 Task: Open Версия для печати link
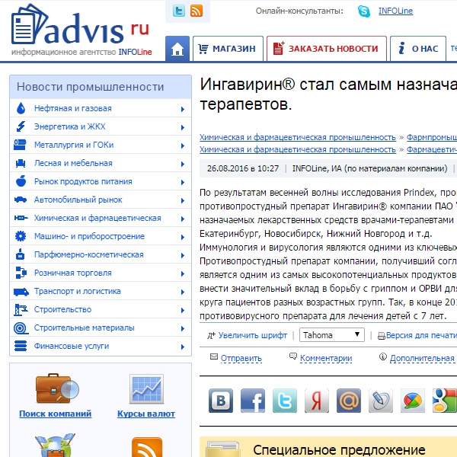(421, 335)
